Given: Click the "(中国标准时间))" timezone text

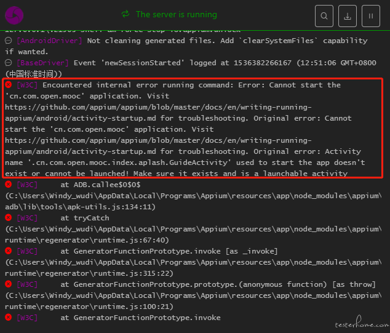Looking at the screenshot, I should point(33,74).
